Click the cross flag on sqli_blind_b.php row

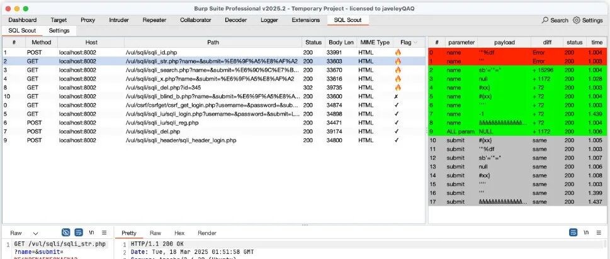tap(397, 96)
